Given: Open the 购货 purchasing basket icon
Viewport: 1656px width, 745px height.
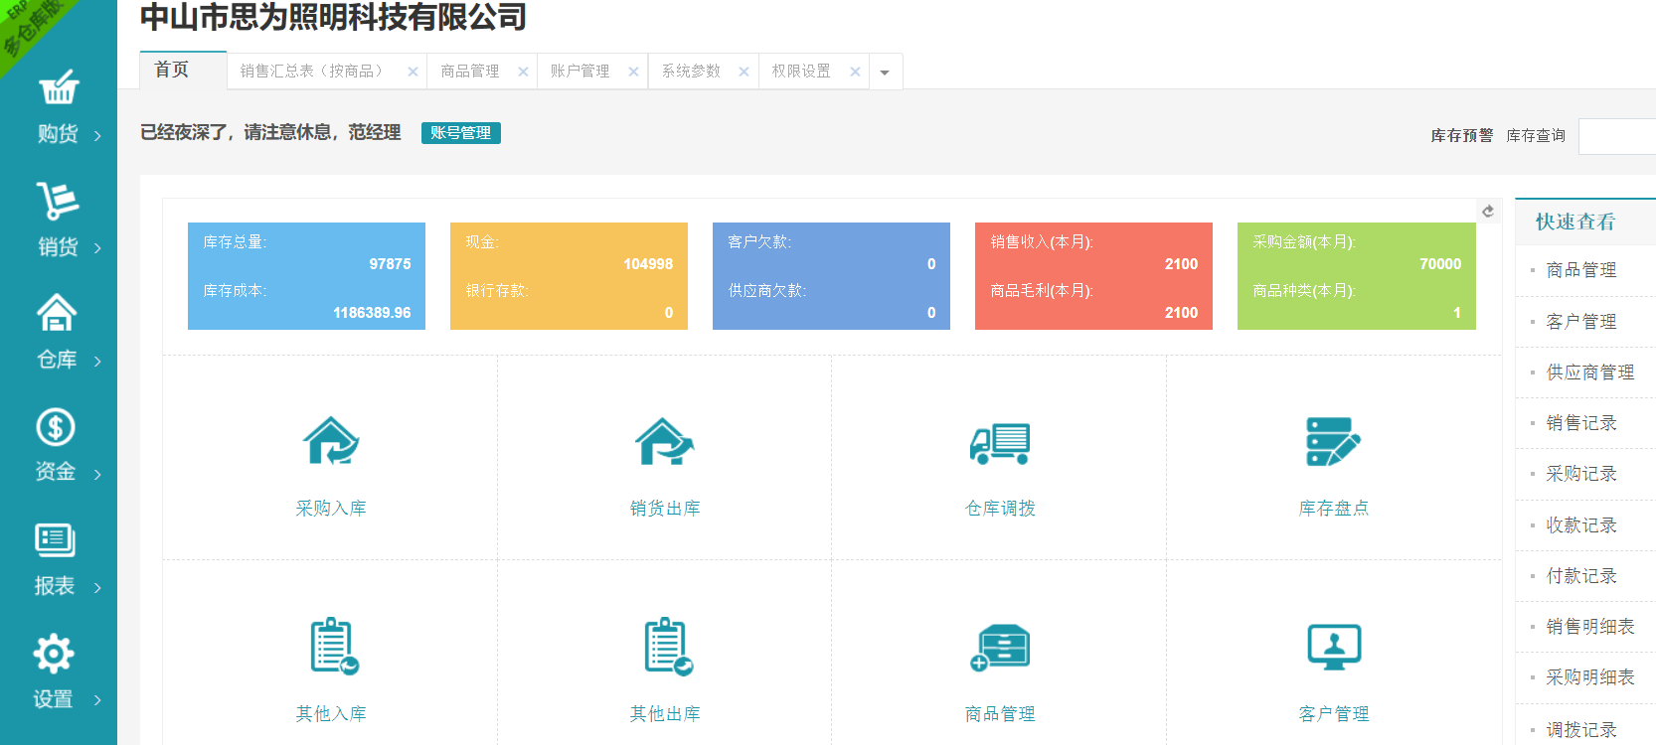Looking at the screenshot, I should click(x=59, y=87).
